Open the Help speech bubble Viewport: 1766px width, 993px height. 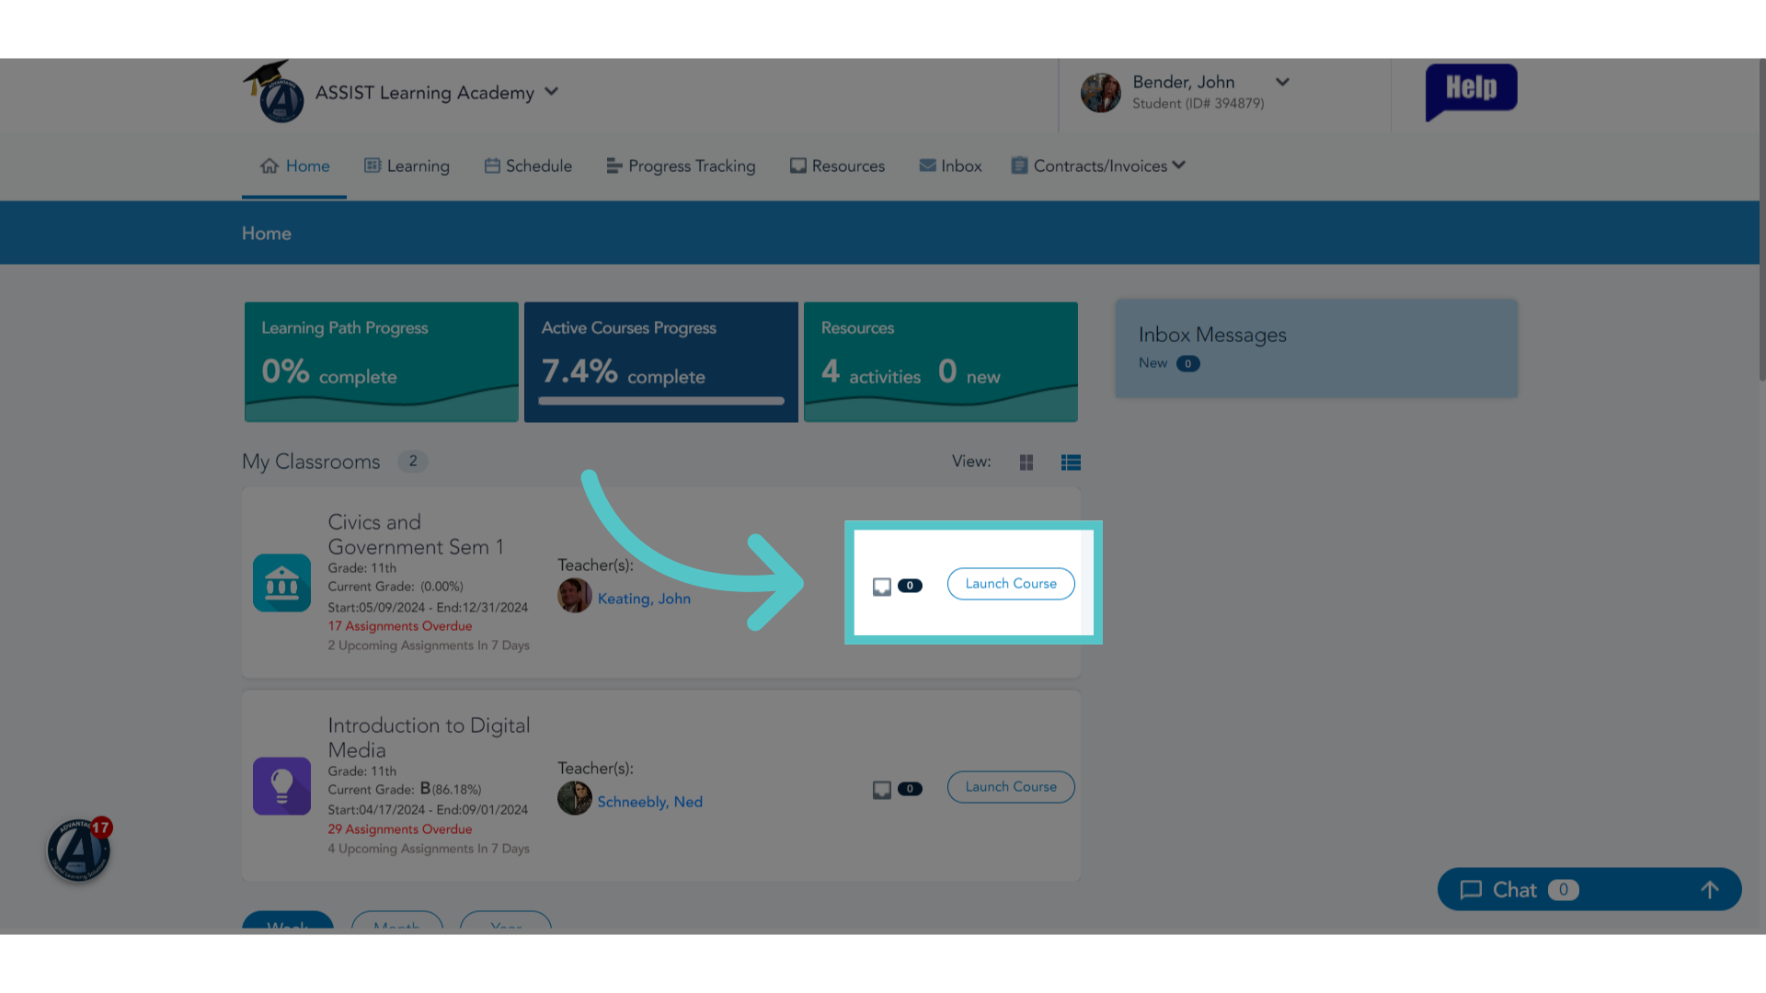click(1471, 91)
